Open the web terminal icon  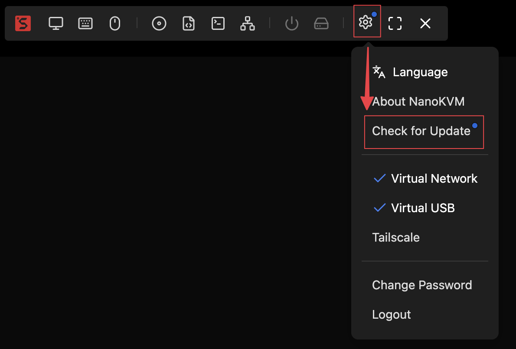[x=218, y=23]
